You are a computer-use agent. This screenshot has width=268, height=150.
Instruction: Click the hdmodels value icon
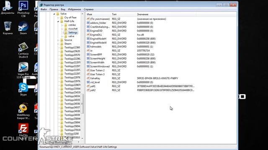pos(88,47)
